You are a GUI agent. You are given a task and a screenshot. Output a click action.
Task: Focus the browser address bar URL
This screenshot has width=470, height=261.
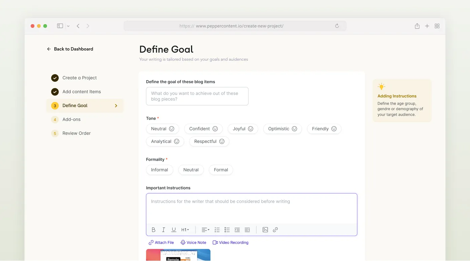[x=235, y=26]
